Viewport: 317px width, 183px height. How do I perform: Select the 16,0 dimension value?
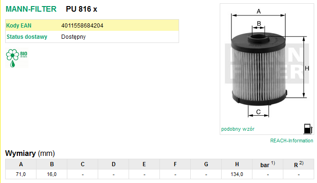[x=52, y=174]
